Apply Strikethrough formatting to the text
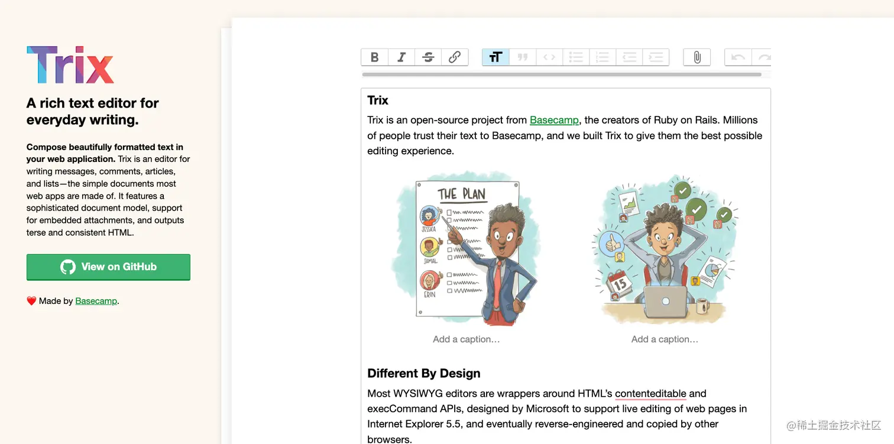The image size is (894, 444). pos(428,57)
